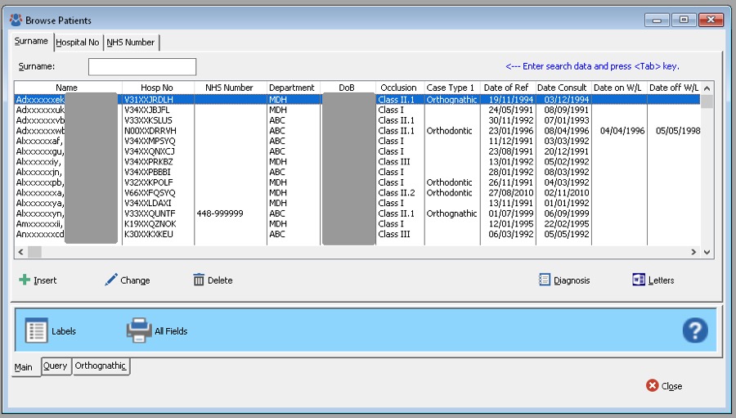
Task: Select the Orthognathic bottom tab
Action: click(101, 366)
